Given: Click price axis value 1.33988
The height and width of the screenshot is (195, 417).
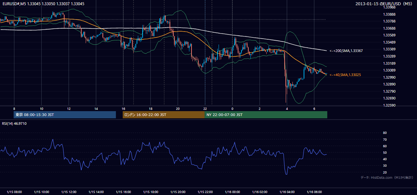Looking at the screenshot, I should click(x=389, y=7).
